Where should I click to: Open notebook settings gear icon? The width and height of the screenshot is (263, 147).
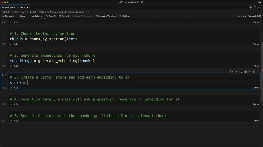[251, 7]
